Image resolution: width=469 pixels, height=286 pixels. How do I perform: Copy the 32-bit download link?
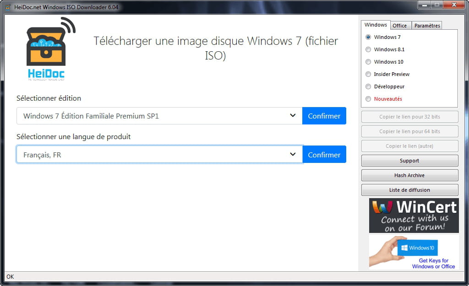[x=410, y=117]
